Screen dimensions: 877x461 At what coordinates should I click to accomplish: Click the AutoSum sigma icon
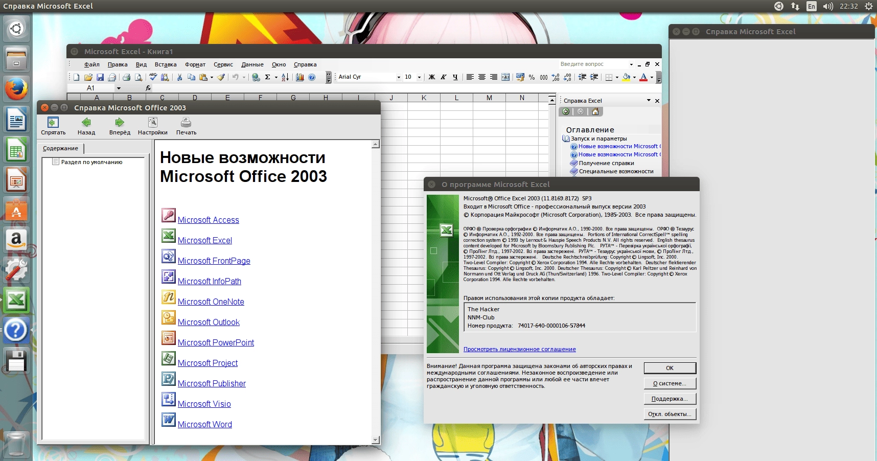[267, 77]
